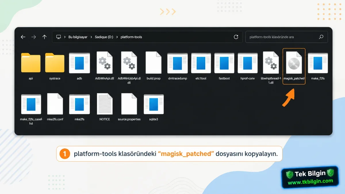Click the platform-tools breadcrumb
Viewport: 345px width, 194px height.
click(131, 37)
